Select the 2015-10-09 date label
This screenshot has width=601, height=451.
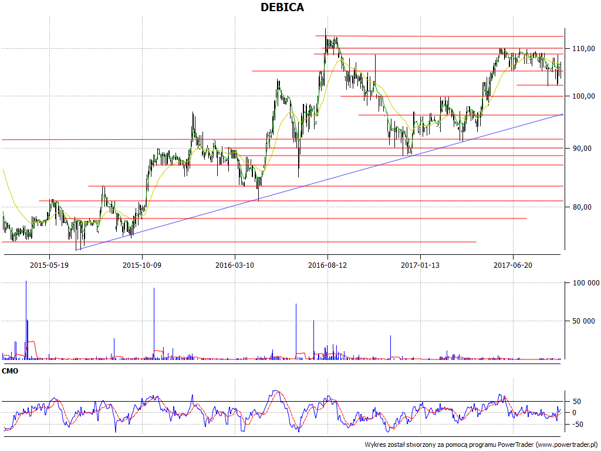[142, 265]
